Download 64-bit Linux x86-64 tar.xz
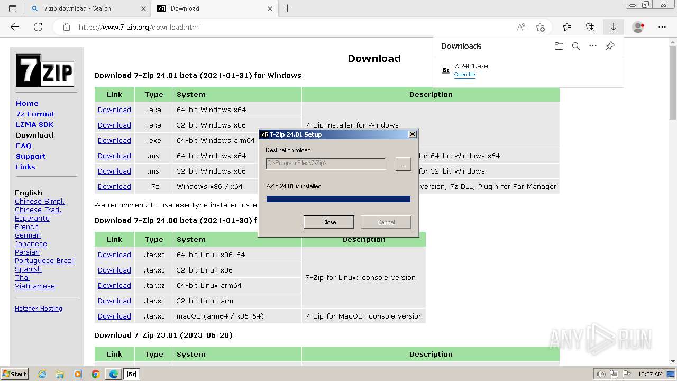Screen dimensions: 677x381 point(114,255)
